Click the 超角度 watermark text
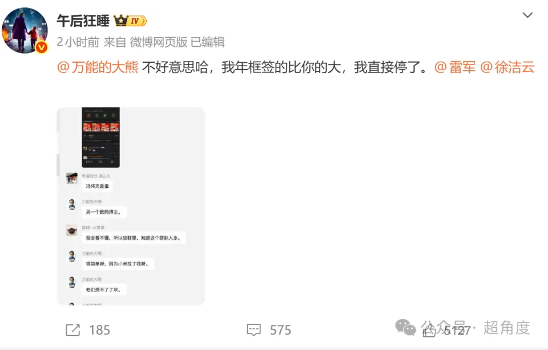 507,328
